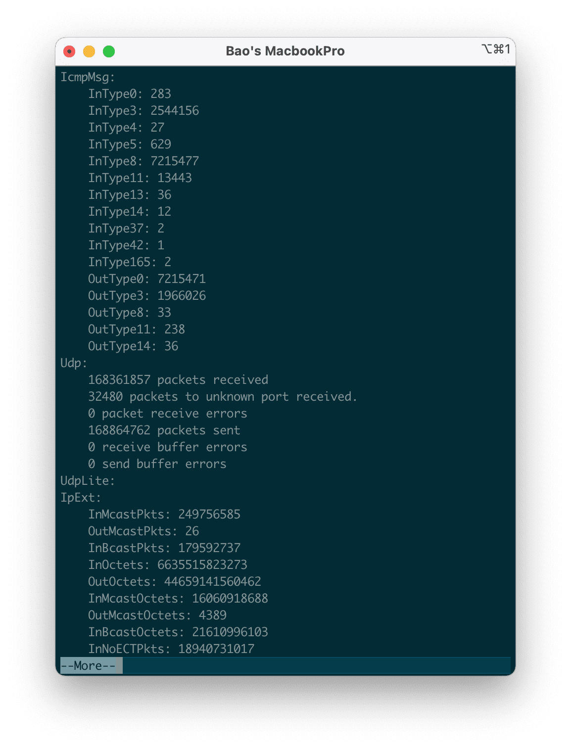Click the red close window button

pos(69,51)
